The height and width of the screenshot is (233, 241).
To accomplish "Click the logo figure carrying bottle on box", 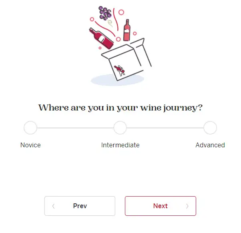I will pos(120,70).
